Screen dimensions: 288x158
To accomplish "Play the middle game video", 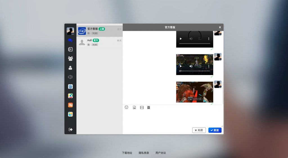I will coord(181,66).
